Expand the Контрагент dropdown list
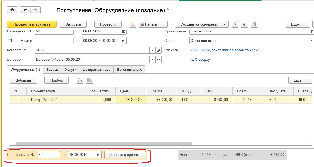The image size is (314, 167). click(x=153, y=50)
